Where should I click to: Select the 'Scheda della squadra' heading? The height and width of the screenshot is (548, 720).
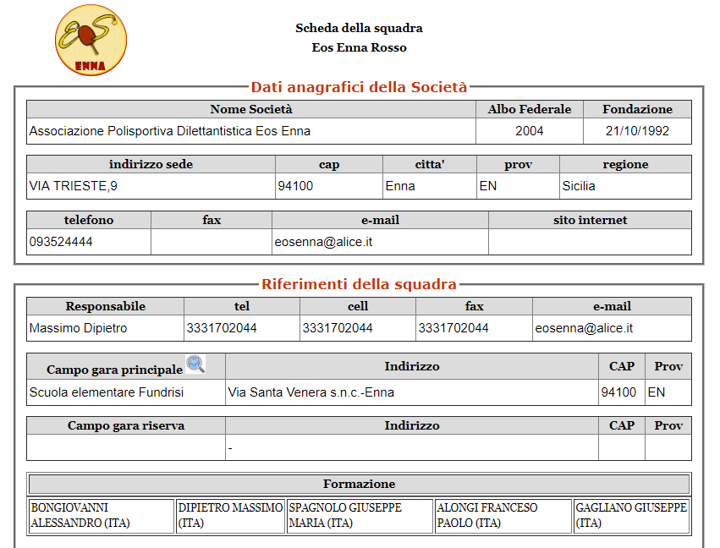click(359, 28)
